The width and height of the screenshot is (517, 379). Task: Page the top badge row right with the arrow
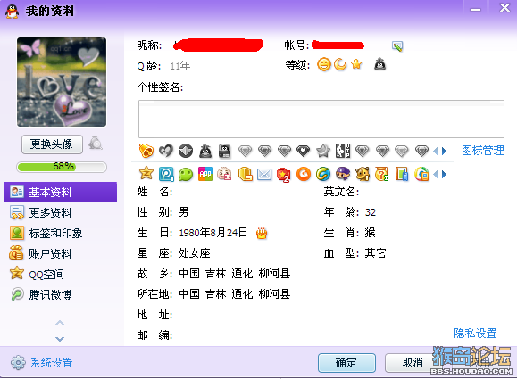(444, 151)
